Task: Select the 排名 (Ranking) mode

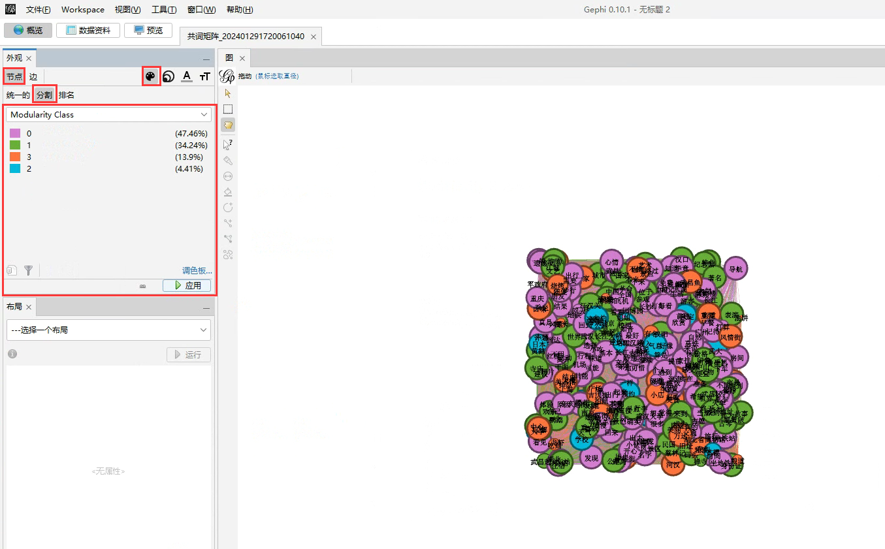Action: point(67,95)
